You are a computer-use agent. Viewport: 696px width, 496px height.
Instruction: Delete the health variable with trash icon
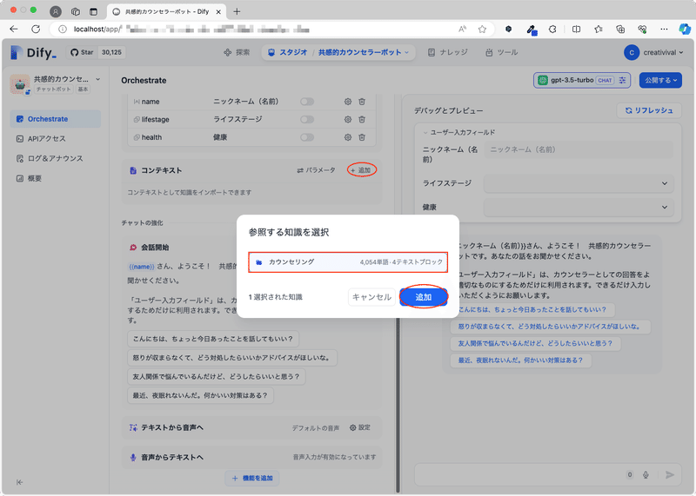362,137
